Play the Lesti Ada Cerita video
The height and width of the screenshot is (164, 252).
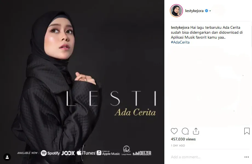coord(82,82)
